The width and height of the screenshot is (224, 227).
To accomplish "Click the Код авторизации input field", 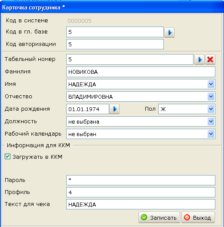I will click(x=115, y=44).
